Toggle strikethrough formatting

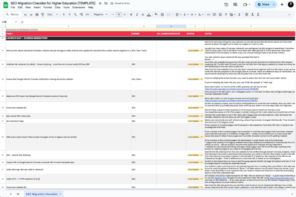tap(143, 15)
